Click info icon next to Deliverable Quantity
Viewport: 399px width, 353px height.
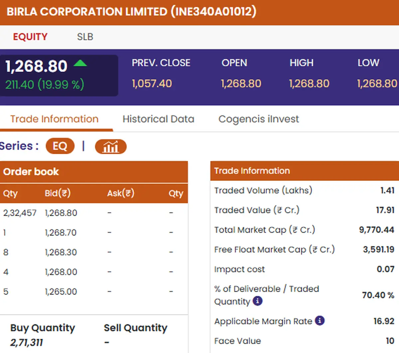(x=258, y=301)
